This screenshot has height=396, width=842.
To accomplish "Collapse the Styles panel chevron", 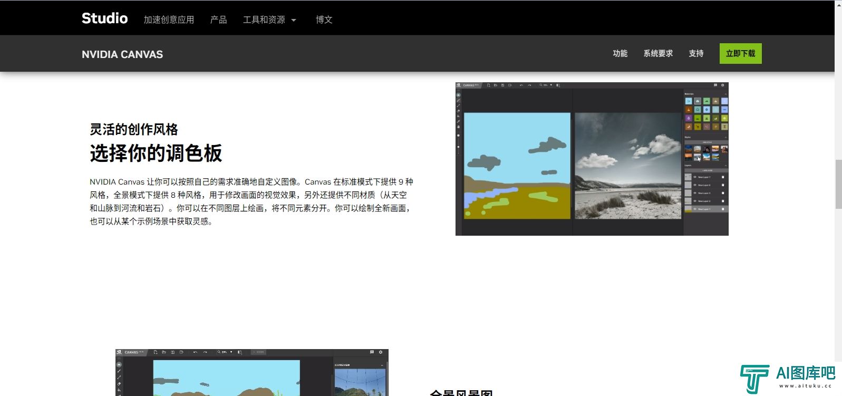I will click(725, 137).
